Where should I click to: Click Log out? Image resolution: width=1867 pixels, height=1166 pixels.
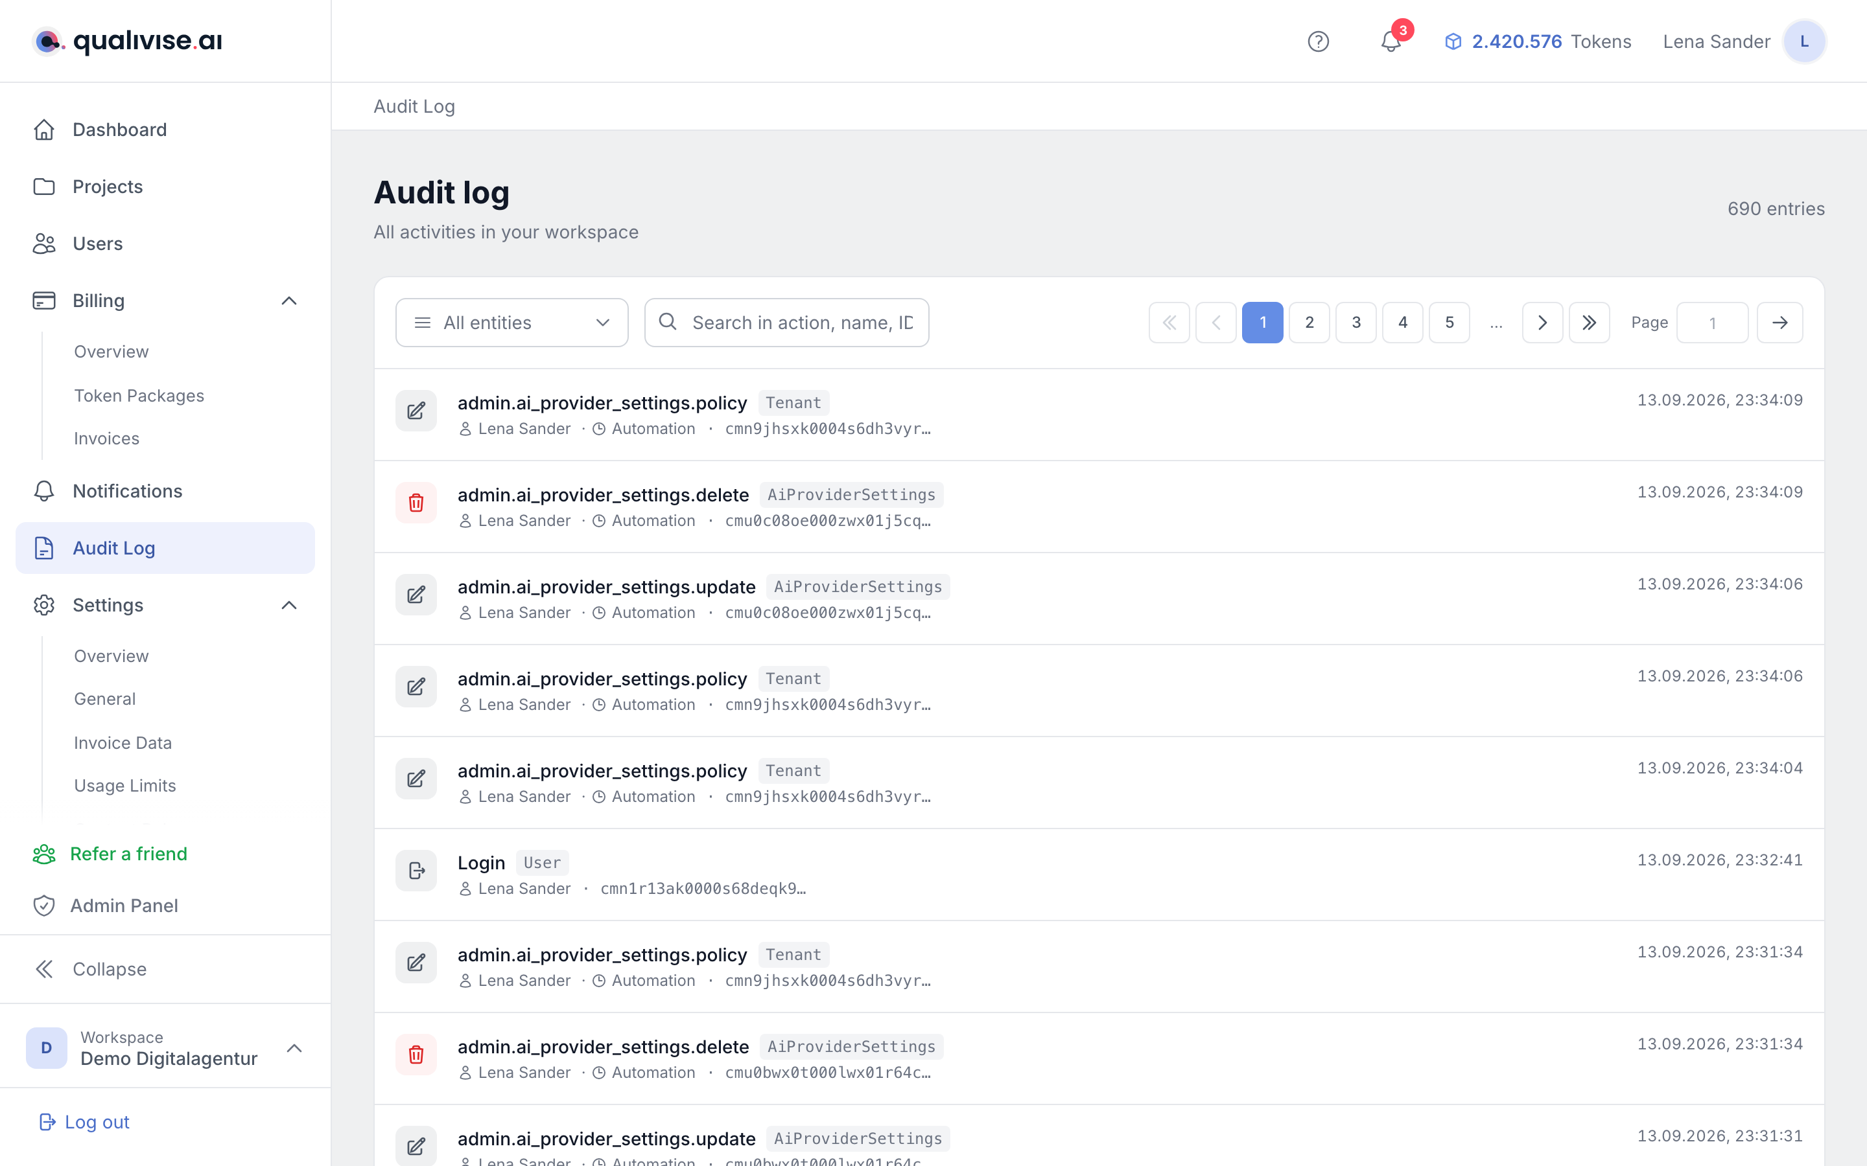84,1122
